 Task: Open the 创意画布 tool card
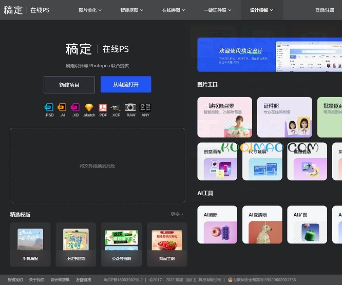click(x=217, y=162)
